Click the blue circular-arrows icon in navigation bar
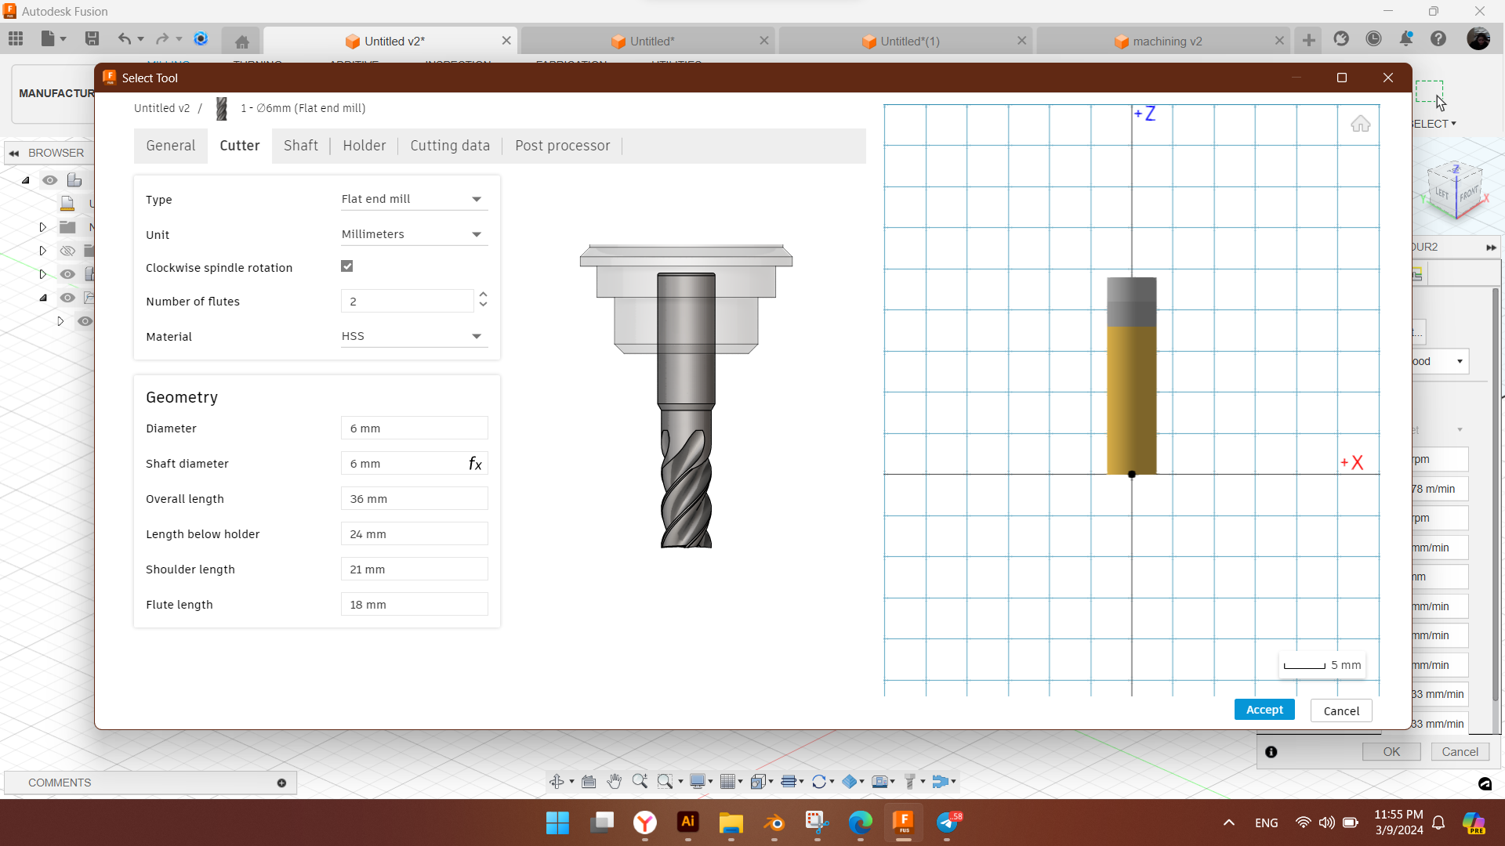The height and width of the screenshot is (846, 1505). 819,781
